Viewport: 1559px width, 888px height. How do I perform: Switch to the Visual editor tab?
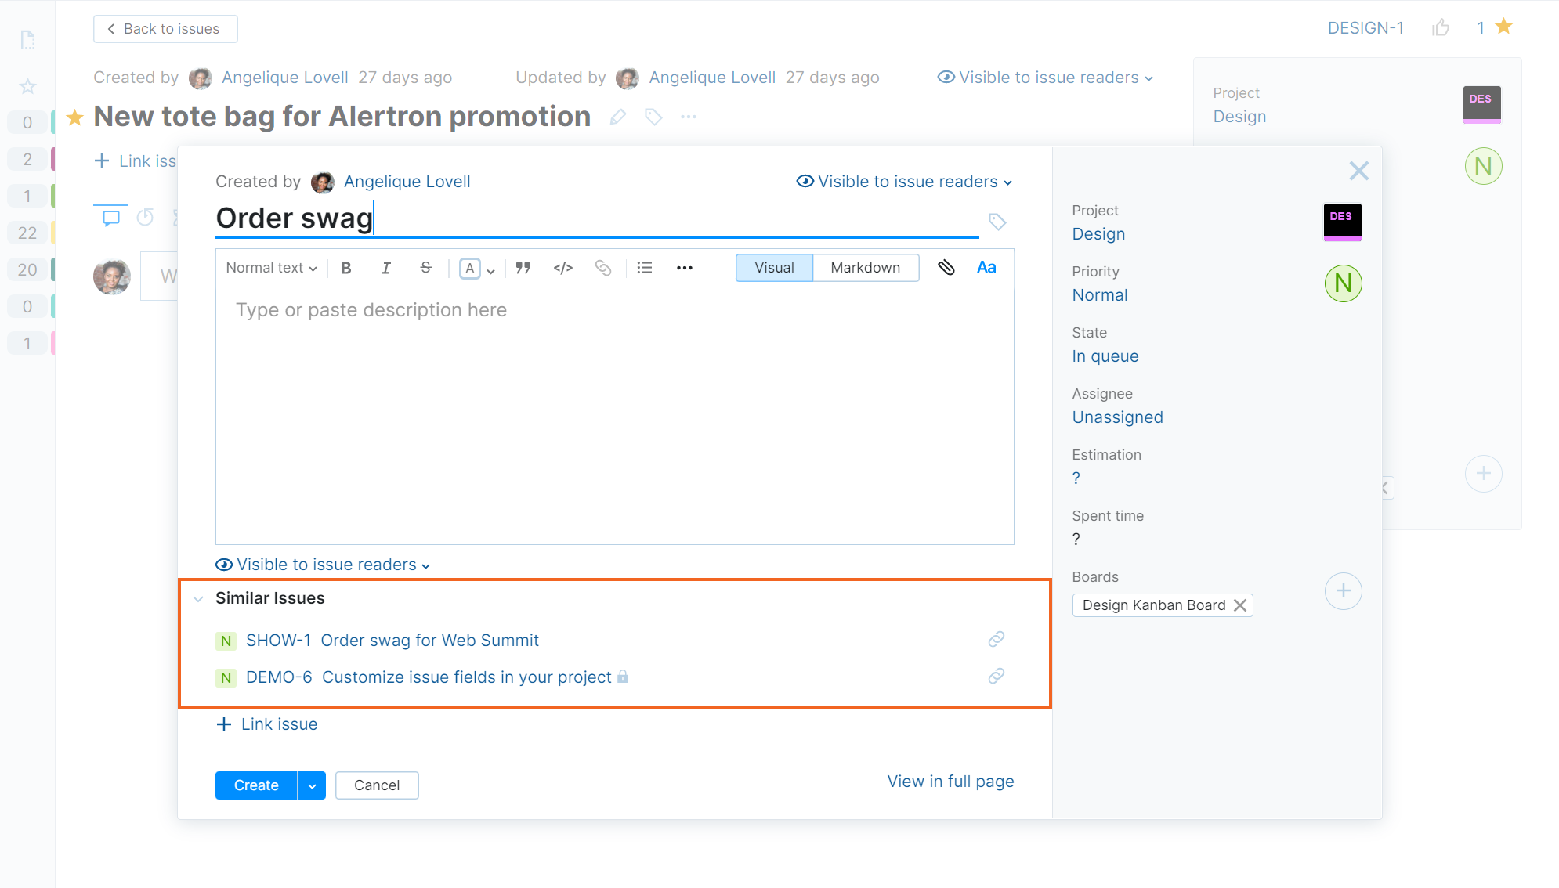pos(773,267)
